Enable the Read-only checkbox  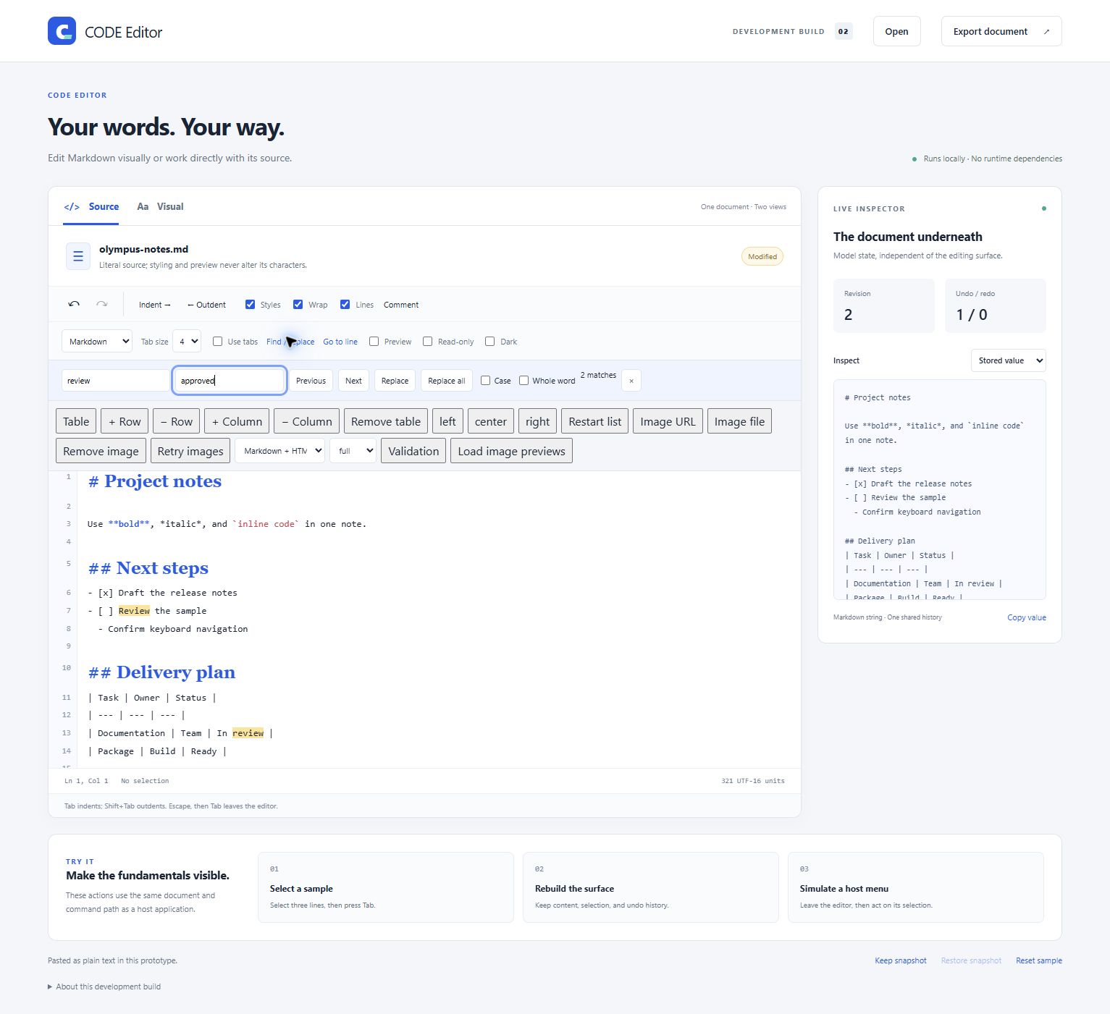point(427,342)
